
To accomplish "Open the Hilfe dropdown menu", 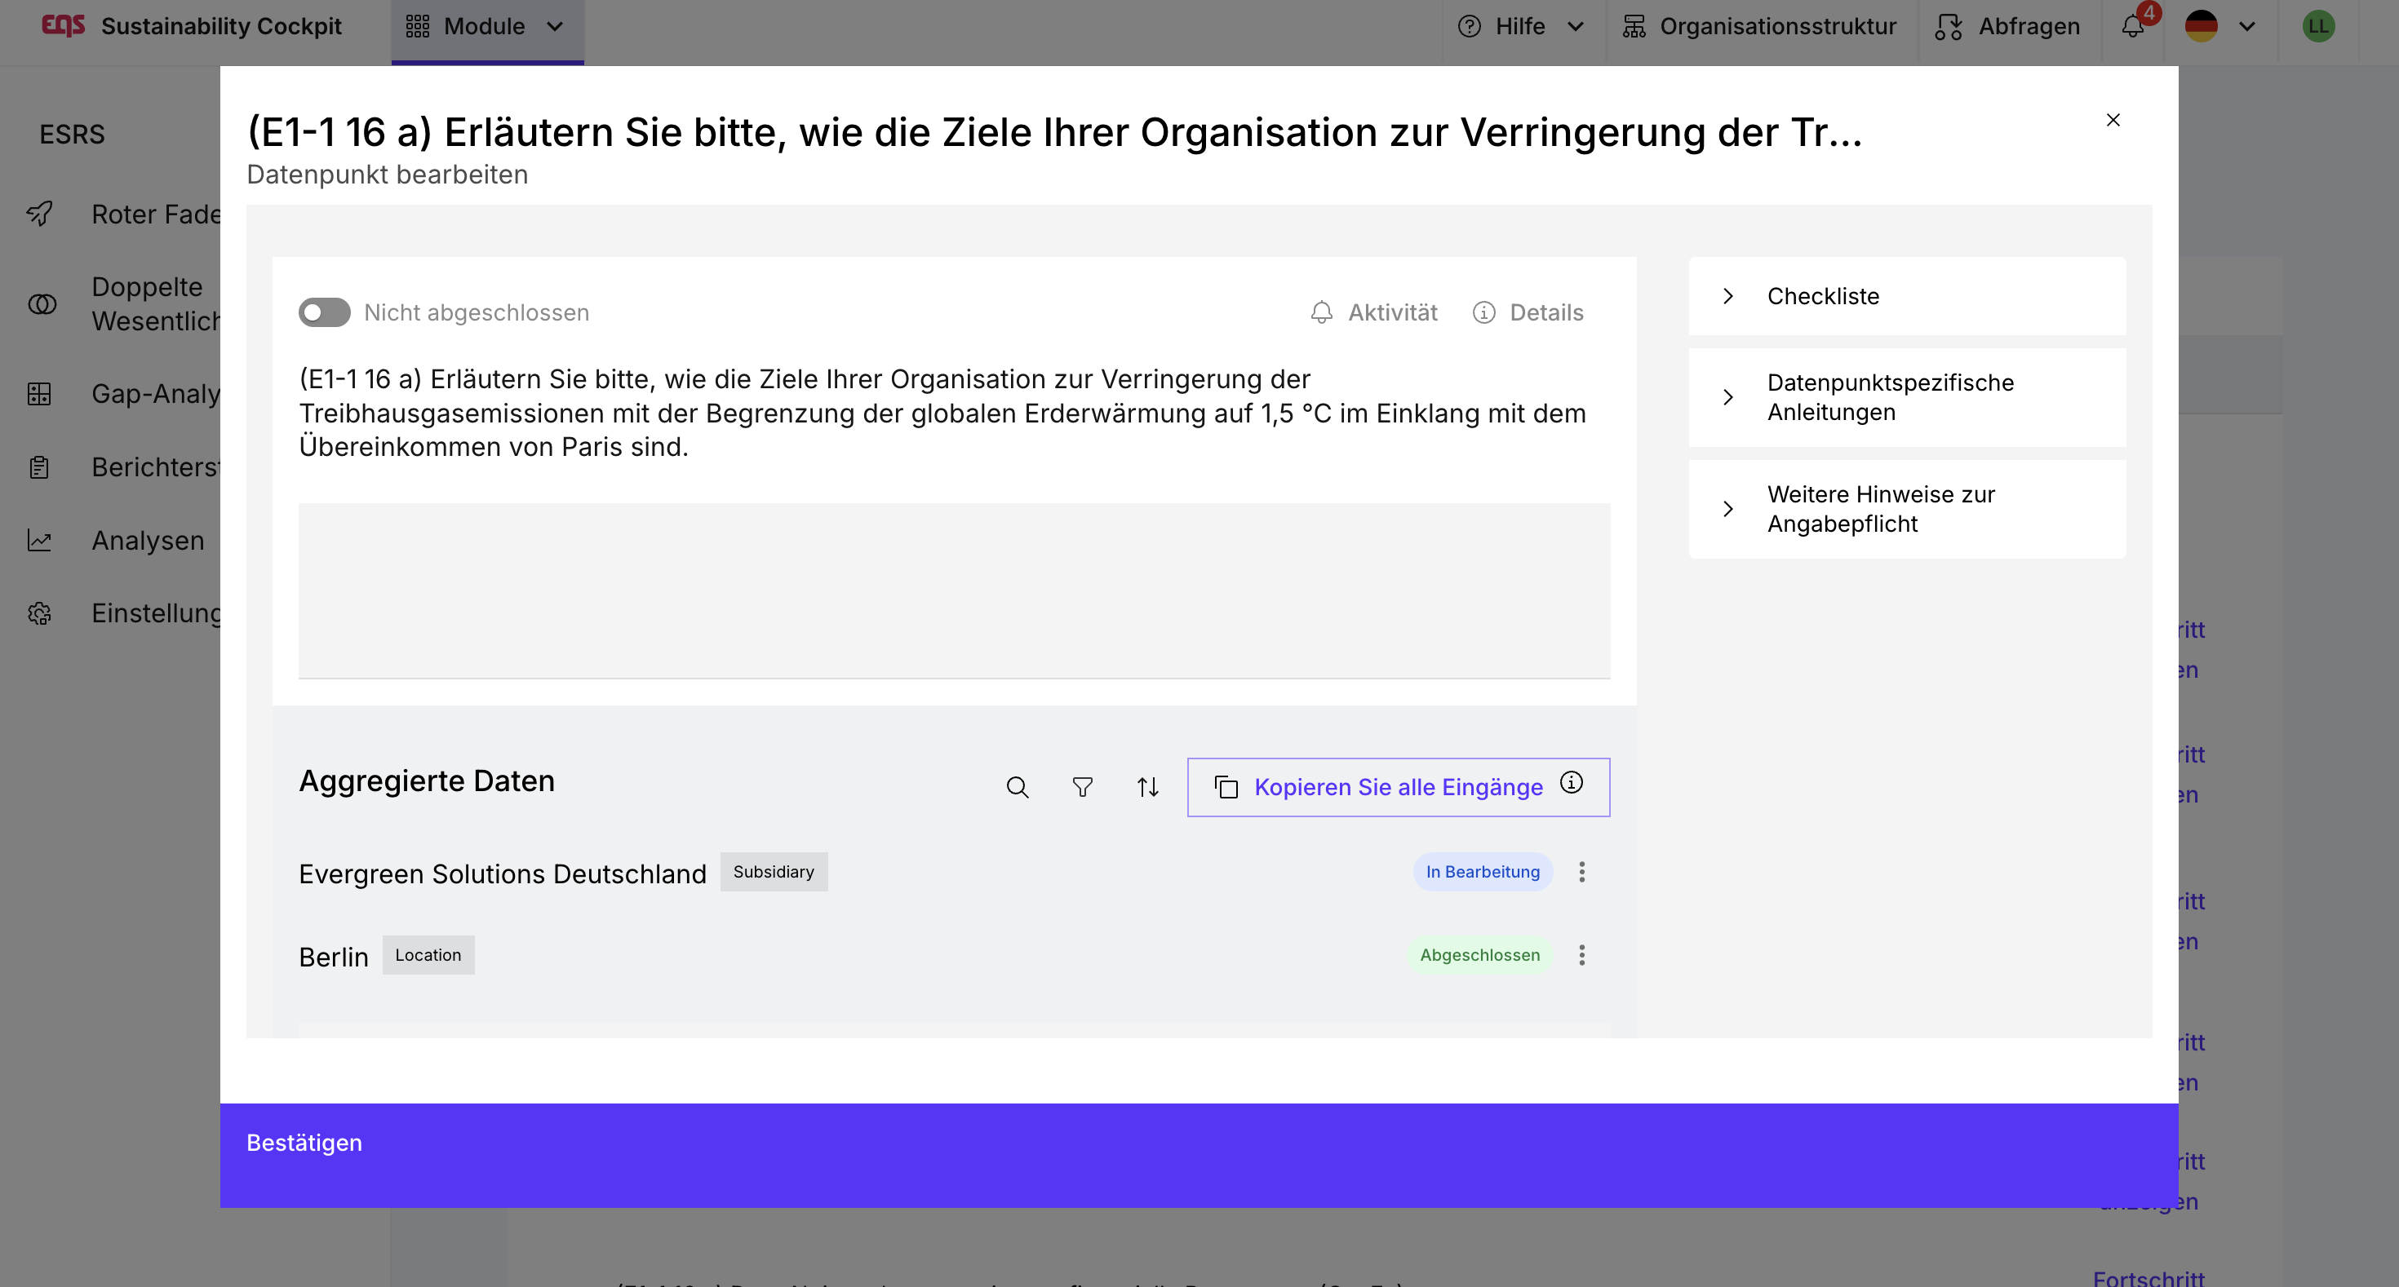I will (x=1520, y=26).
